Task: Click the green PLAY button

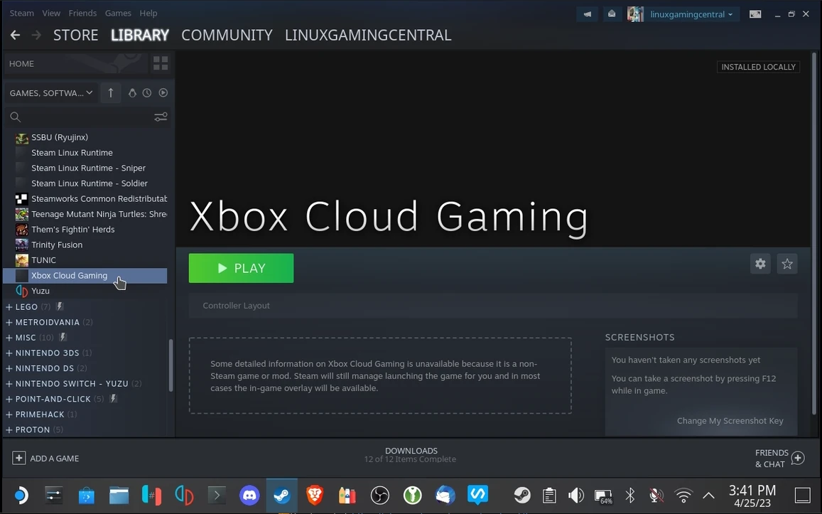Action: click(x=241, y=268)
